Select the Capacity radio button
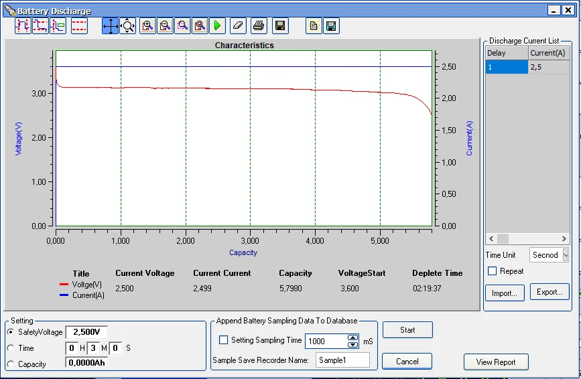Viewport: 581px width, 379px height. pyautogui.click(x=10, y=364)
